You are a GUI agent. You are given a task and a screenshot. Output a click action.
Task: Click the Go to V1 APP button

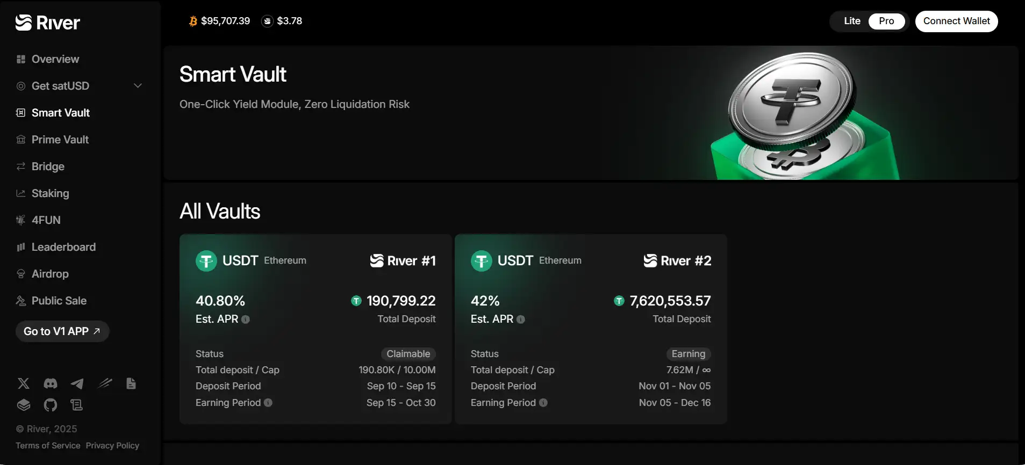tap(62, 331)
